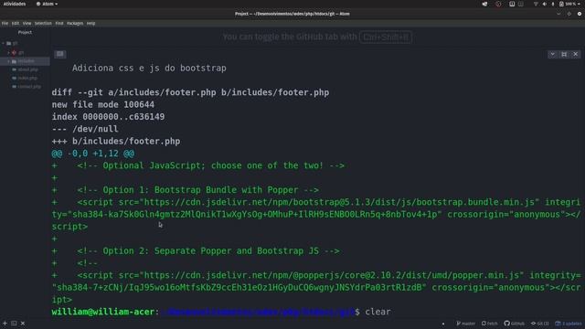Click the red circular tray icon
This screenshot has width=585, height=329.
pyautogui.click(x=498, y=4)
